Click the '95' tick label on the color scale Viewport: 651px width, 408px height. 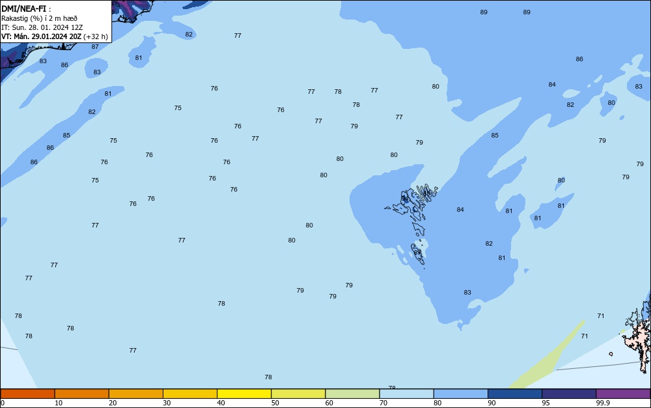(546, 403)
